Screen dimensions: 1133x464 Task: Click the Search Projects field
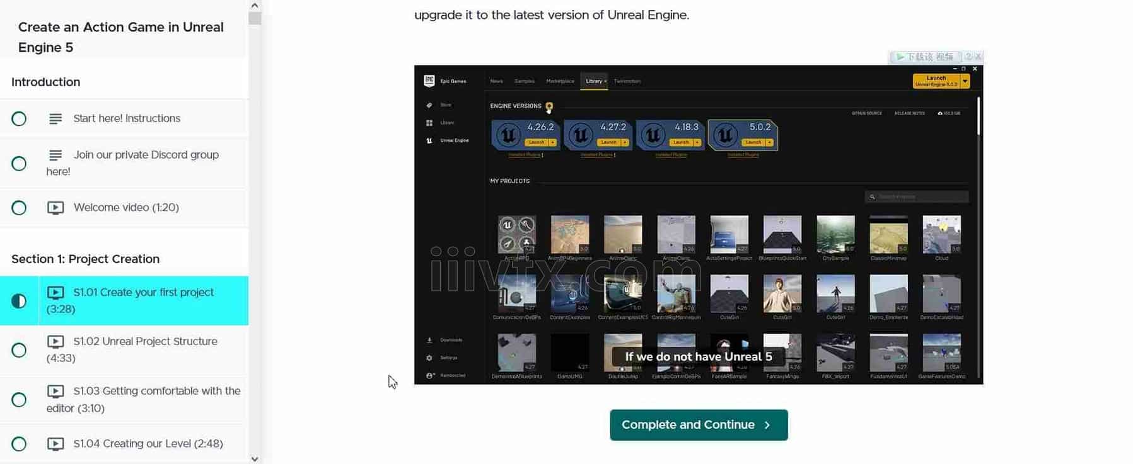(917, 197)
